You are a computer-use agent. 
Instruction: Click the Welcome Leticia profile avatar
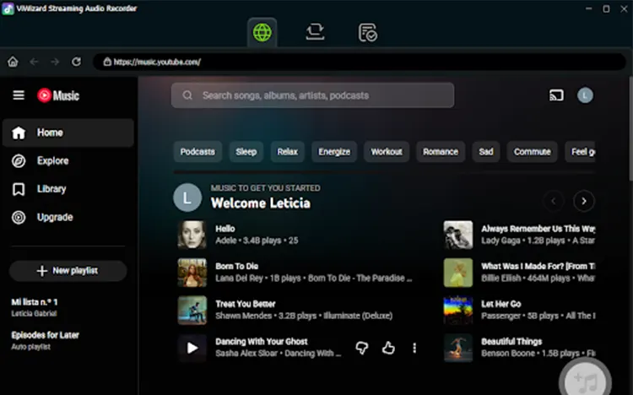pos(187,197)
